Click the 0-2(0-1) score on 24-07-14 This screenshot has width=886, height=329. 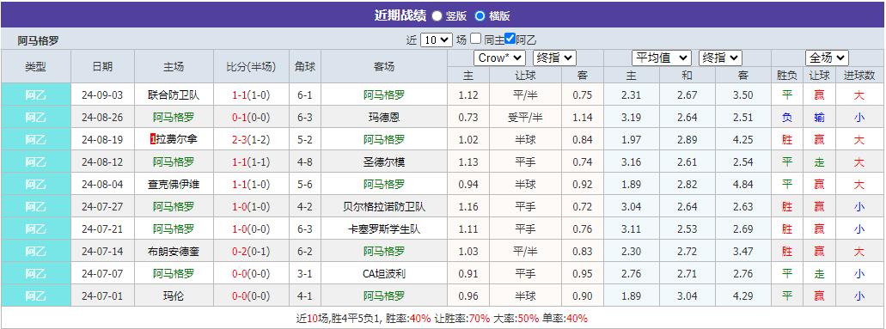coord(251,251)
